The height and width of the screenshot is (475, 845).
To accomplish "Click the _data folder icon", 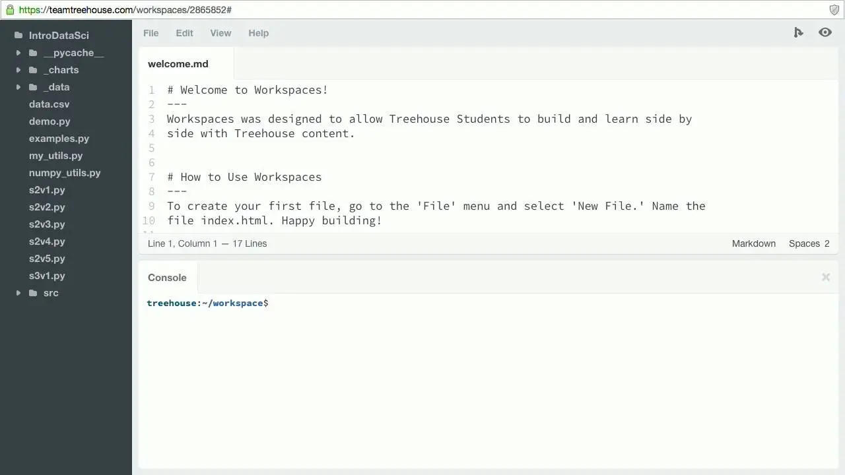I will click(x=33, y=87).
